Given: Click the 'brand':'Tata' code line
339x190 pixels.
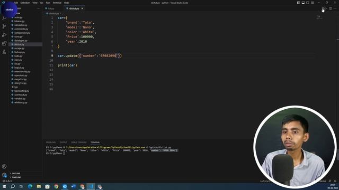Looking at the screenshot, I should (80, 22).
